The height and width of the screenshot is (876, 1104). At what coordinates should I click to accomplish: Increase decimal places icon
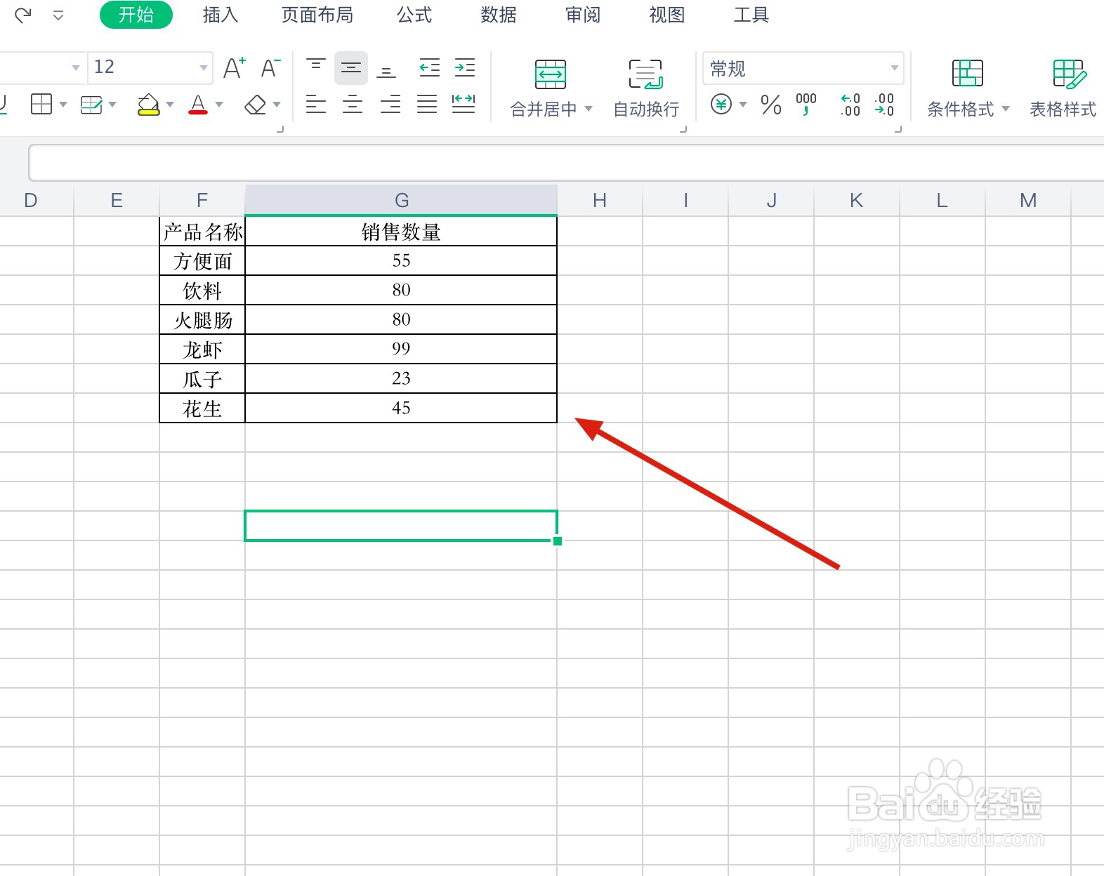coord(850,105)
